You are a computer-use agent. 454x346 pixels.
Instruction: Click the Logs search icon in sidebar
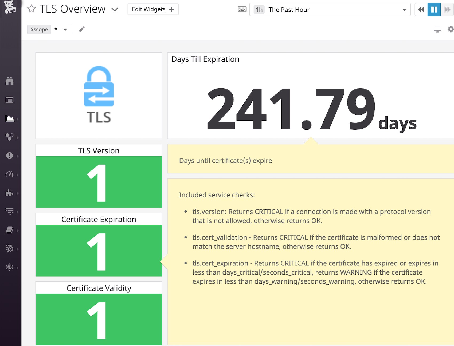point(10,249)
